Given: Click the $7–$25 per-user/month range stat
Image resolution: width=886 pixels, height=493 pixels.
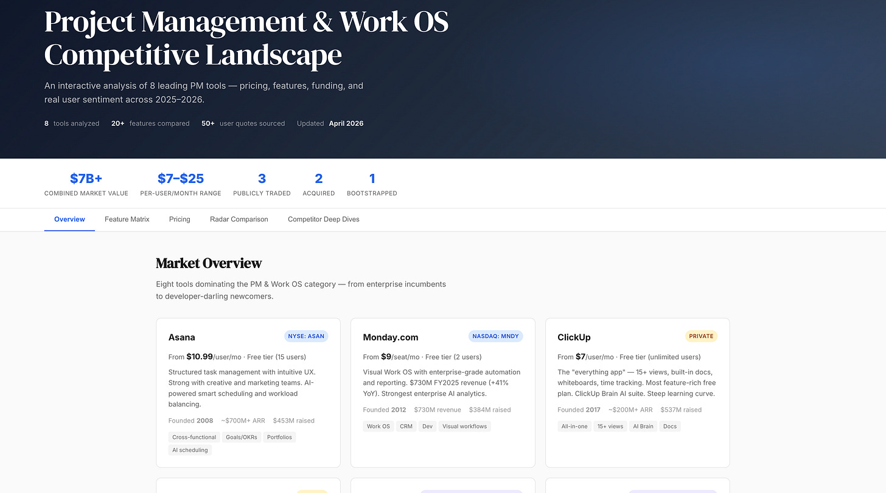Looking at the screenshot, I should (x=181, y=184).
